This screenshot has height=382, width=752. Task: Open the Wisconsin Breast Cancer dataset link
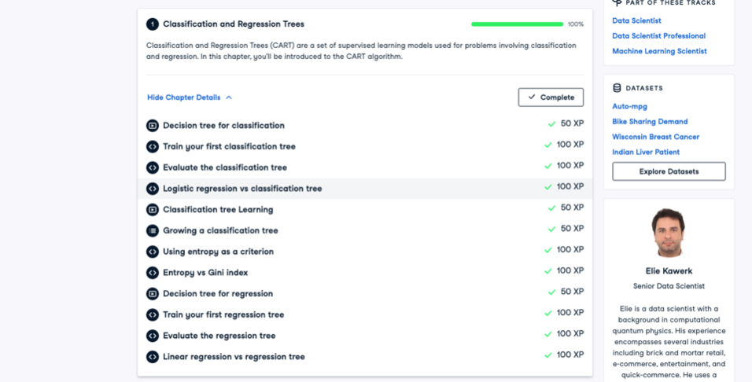click(654, 137)
